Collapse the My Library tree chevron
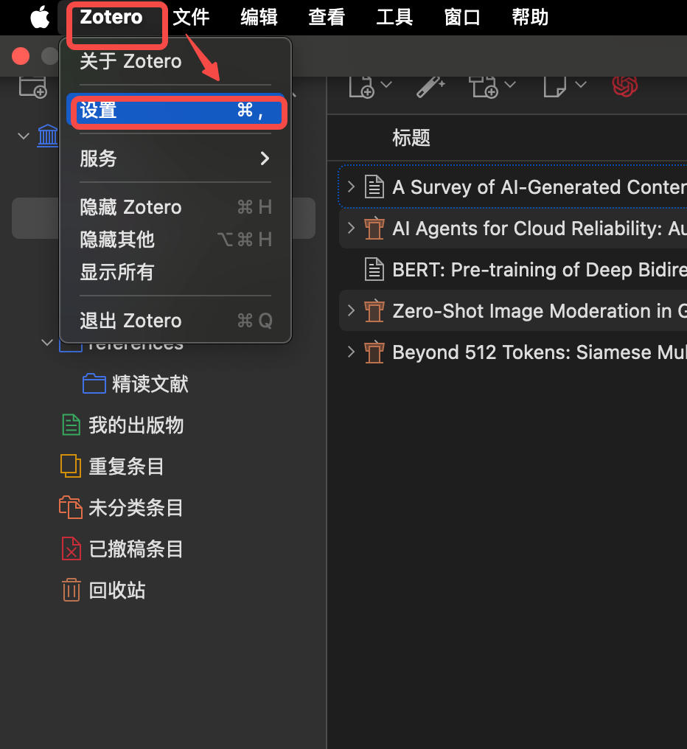 [23, 136]
